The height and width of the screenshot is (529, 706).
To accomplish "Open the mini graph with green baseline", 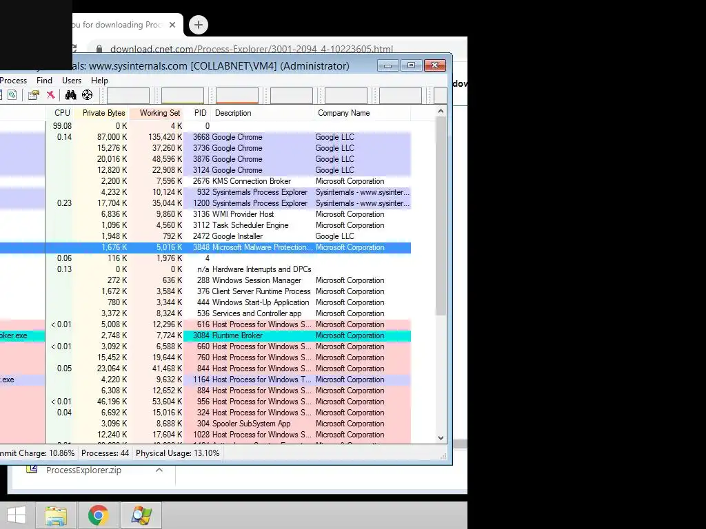I will [x=182, y=95].
